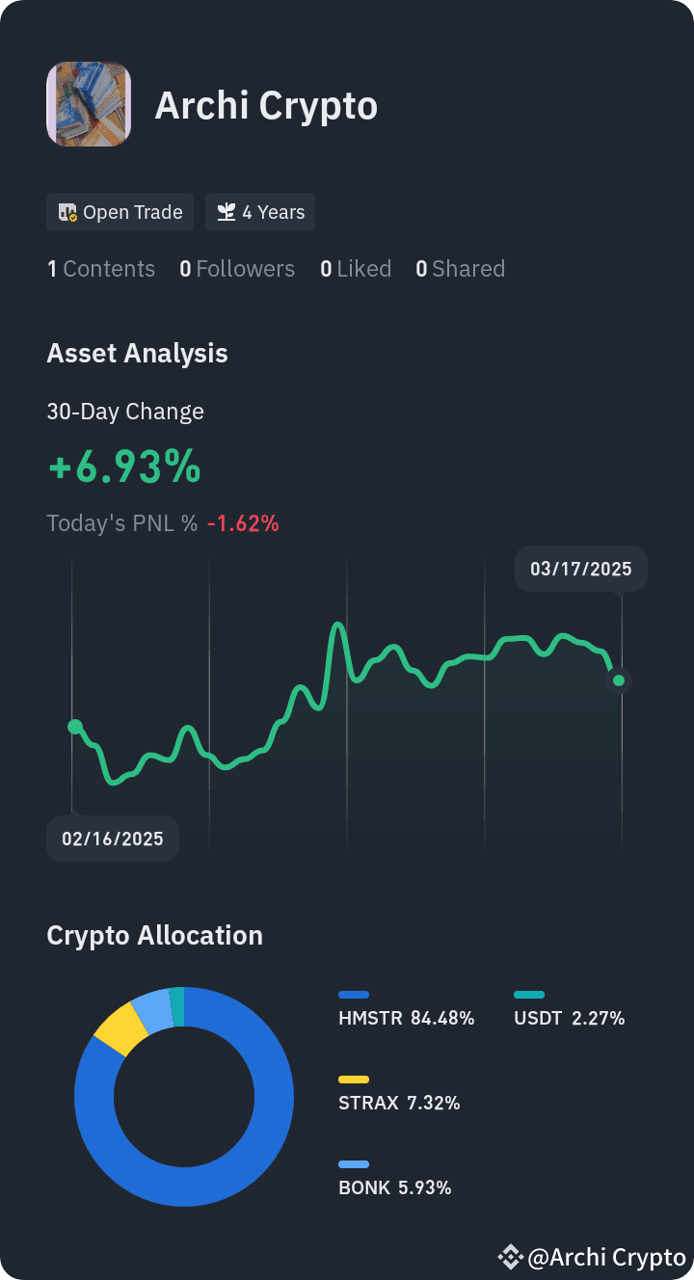Viewport: 694px width, 1280px height.
Task: Click the 03/17/2025 chart end point
Action: (x=619, y=680)
